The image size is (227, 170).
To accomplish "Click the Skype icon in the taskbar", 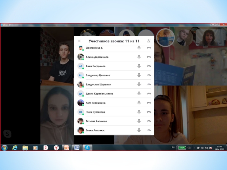I will click(x=87, y=148).
